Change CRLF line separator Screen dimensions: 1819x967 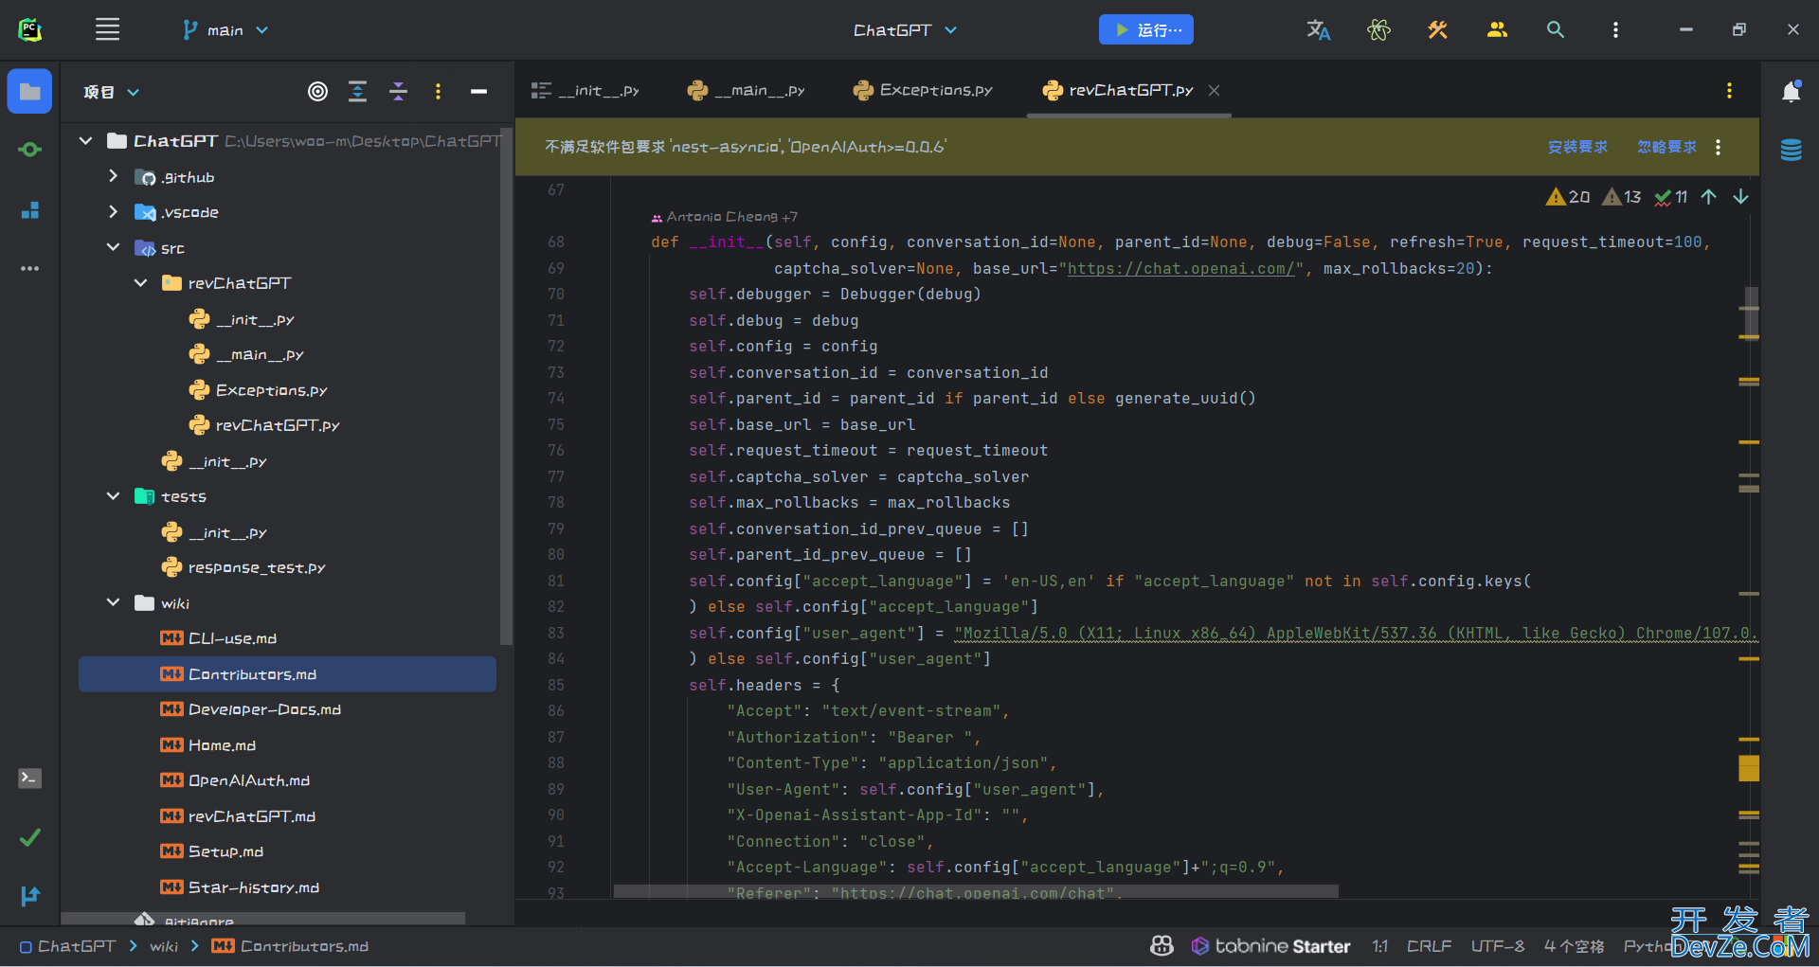[1429, 945]
